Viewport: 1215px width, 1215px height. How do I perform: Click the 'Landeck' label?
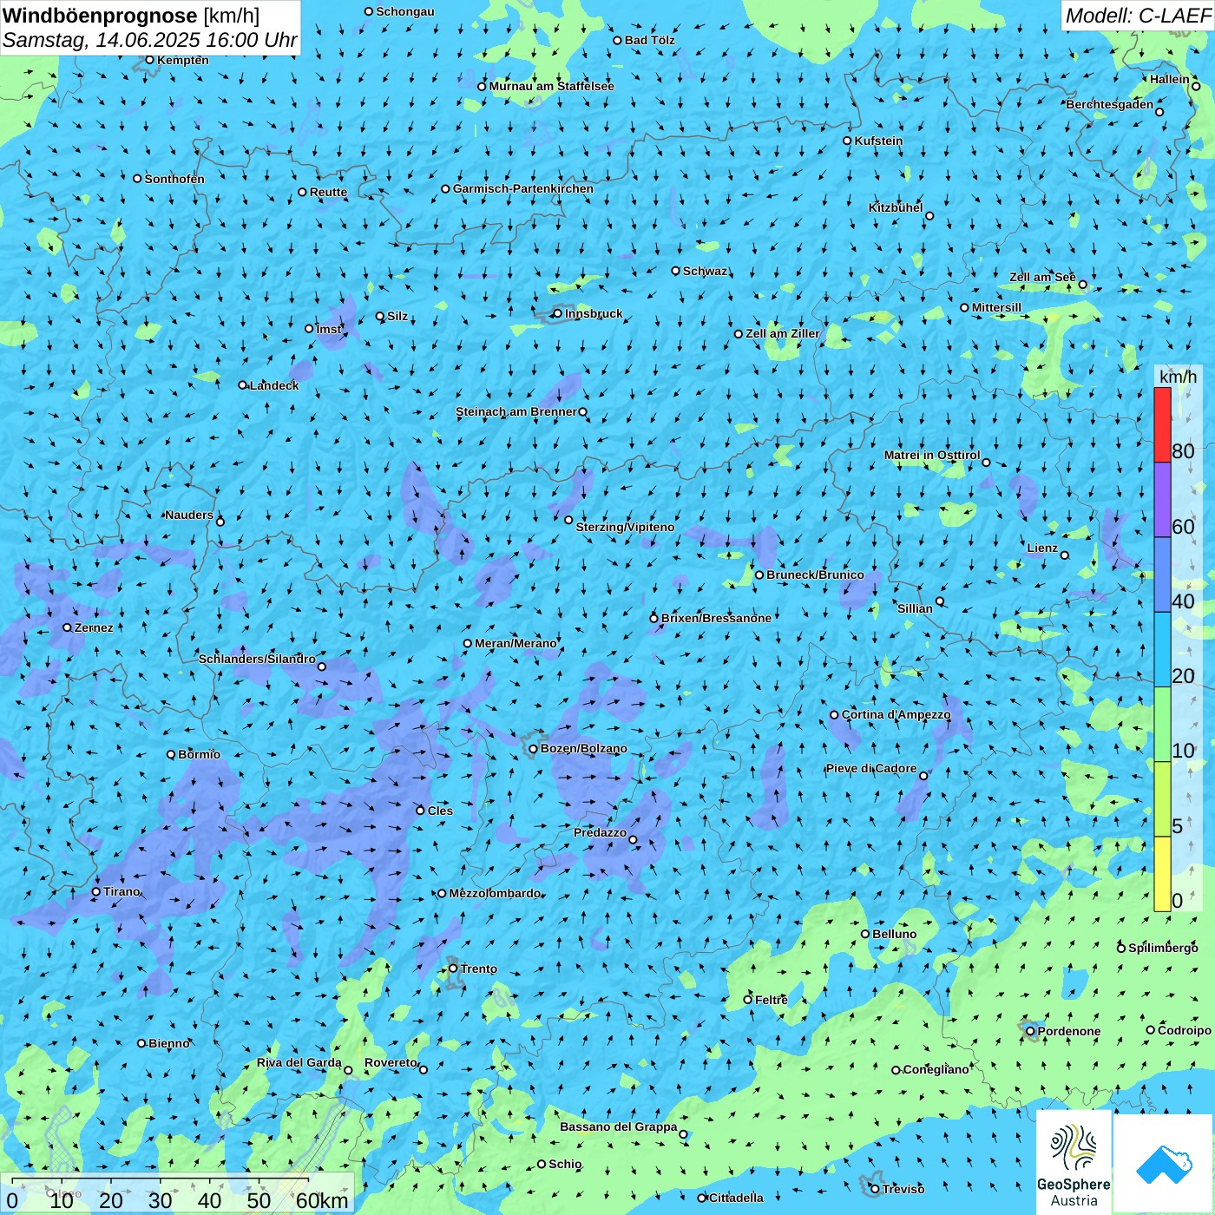pyautogui.click(x=274, y=385)
